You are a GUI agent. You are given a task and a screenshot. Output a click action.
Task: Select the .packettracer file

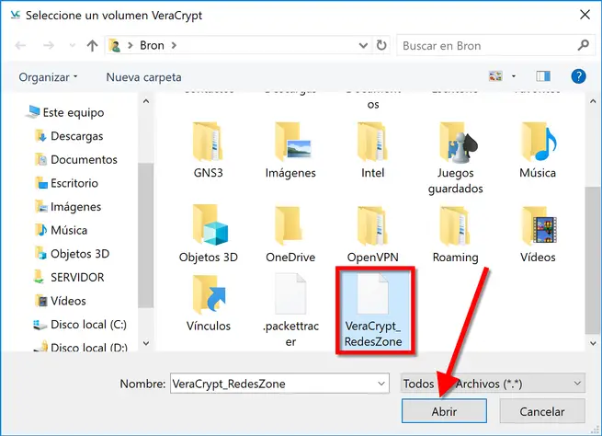pyautogui.click(x=290, y=310)
